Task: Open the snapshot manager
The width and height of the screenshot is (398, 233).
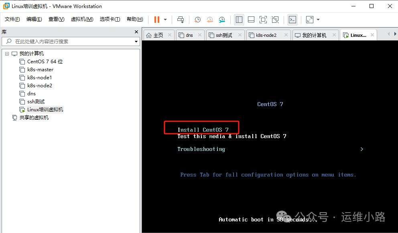Action: click(222, 20)
